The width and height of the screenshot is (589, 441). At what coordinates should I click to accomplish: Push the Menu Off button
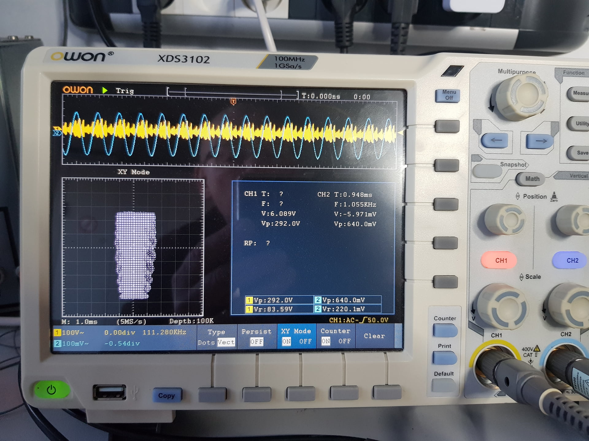tap(448, 95)
